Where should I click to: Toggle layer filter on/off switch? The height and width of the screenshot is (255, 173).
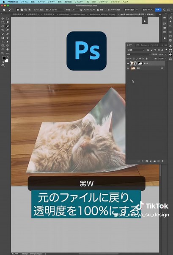tap(166, 50)
